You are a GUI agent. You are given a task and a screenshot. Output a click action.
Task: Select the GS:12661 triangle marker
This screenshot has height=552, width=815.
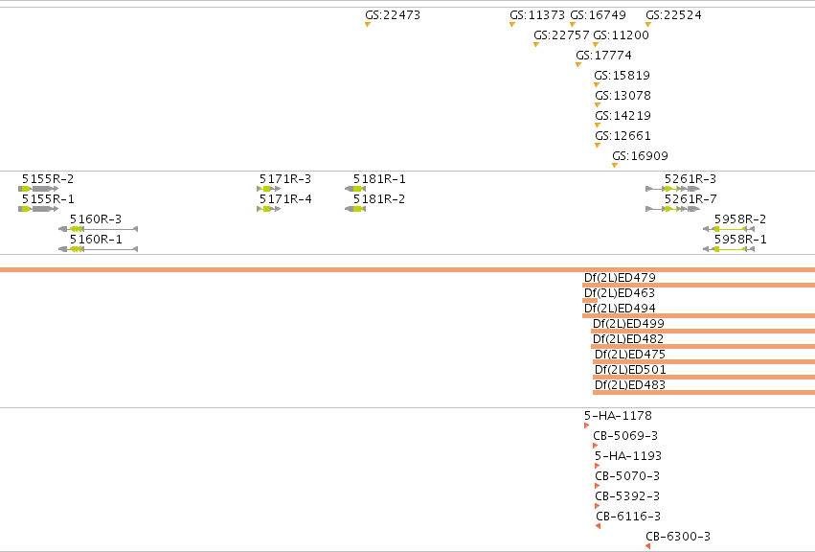pos(598,146)
